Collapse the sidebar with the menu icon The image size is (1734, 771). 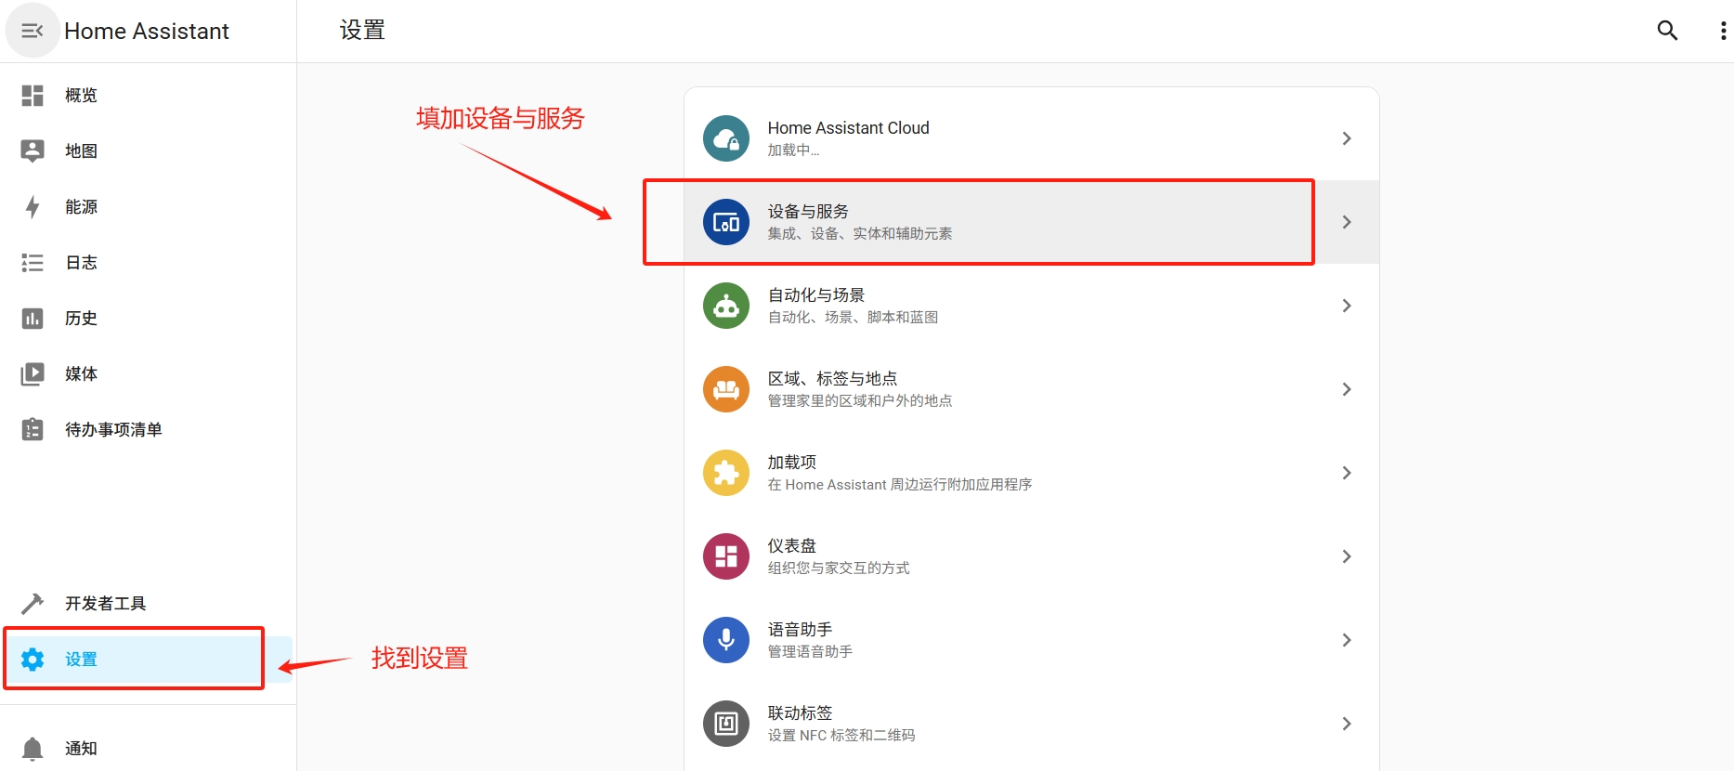point(33,31)
